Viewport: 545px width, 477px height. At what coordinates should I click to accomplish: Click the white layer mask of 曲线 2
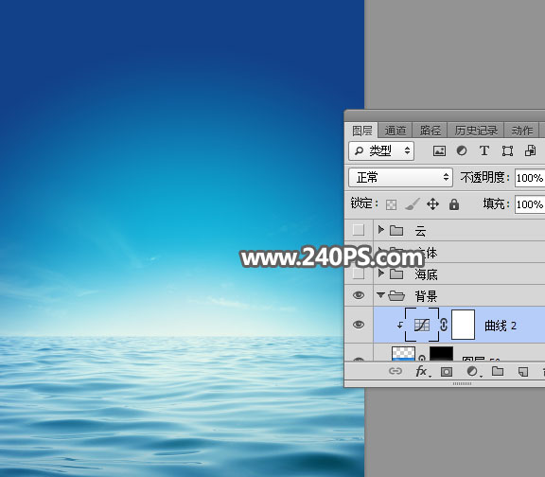pos(463,325)
